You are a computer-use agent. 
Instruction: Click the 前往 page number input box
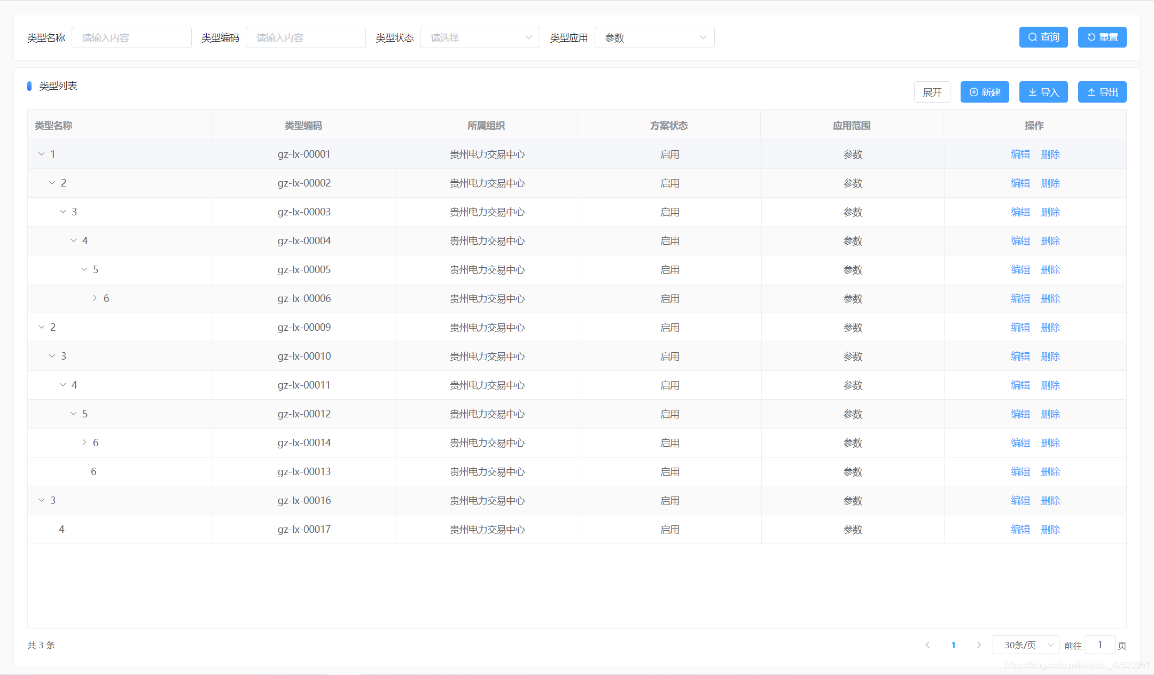1100,645
